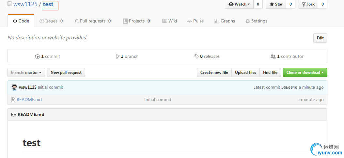Image resolution: width=344 pixels, height=158 pixels.
Task: Open the Settings tab
Action: pos(256,21)
